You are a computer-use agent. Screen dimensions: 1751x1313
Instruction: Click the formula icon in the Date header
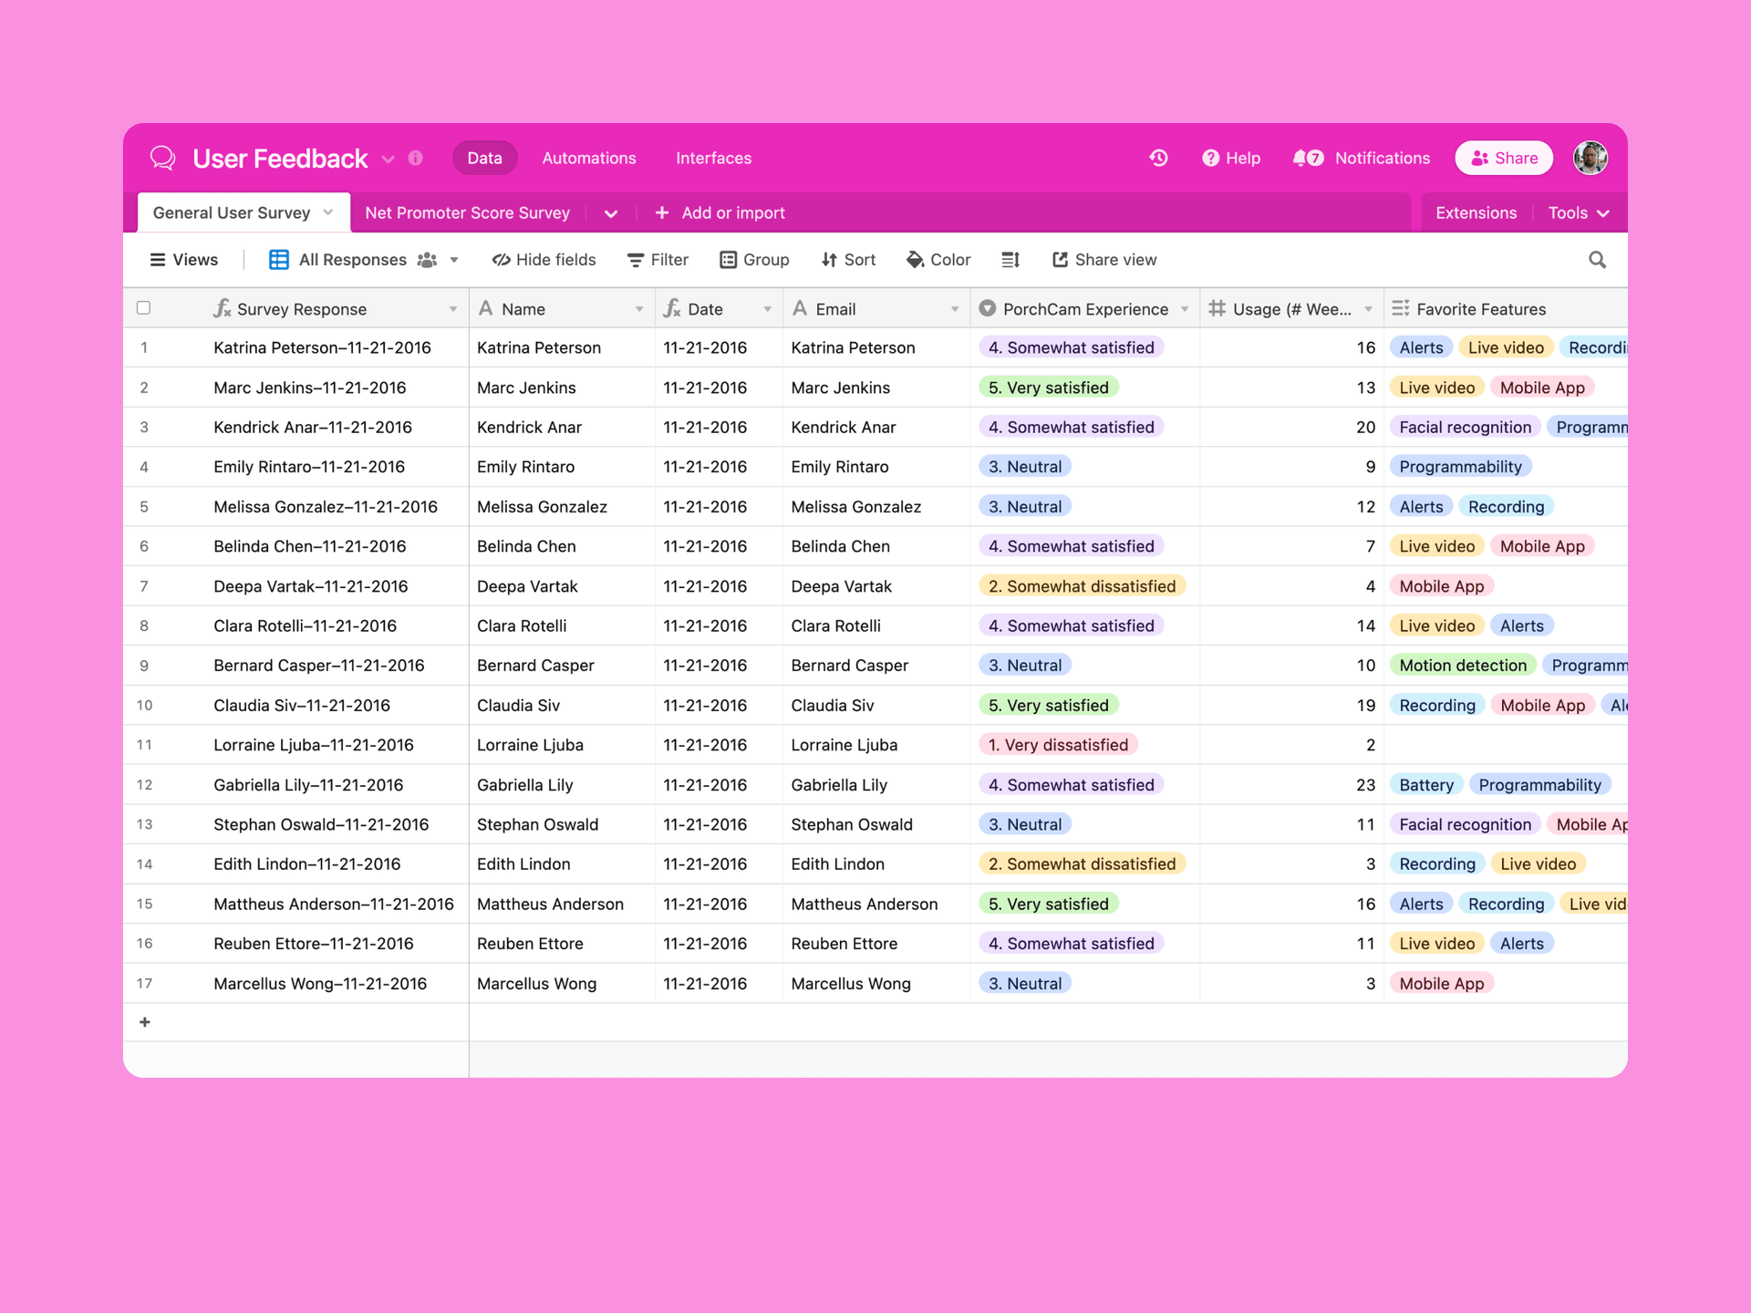(672, 308)
